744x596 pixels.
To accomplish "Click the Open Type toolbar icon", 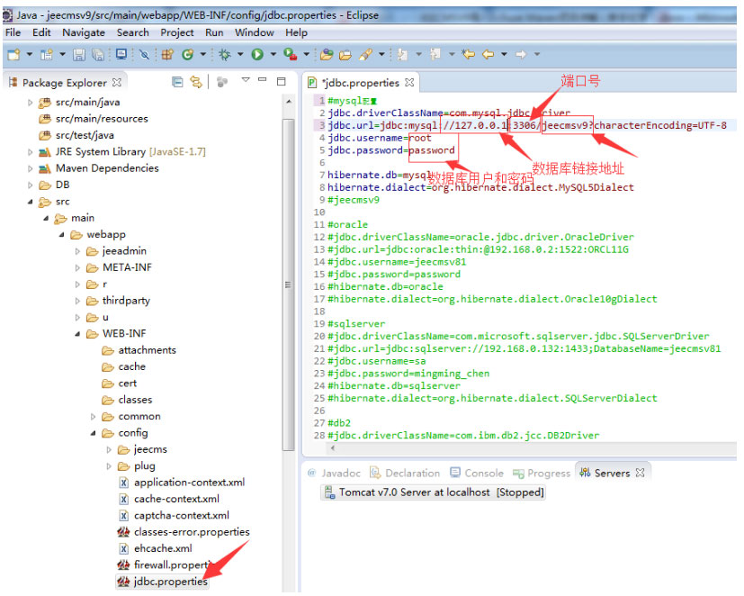I will (327, 55).
